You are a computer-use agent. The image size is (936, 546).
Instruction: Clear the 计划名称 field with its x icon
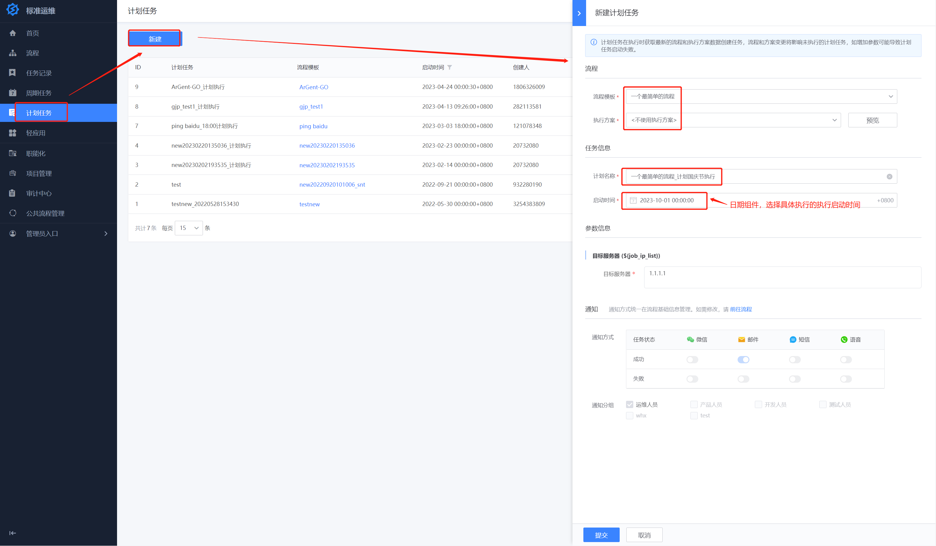tap(889, 177)
